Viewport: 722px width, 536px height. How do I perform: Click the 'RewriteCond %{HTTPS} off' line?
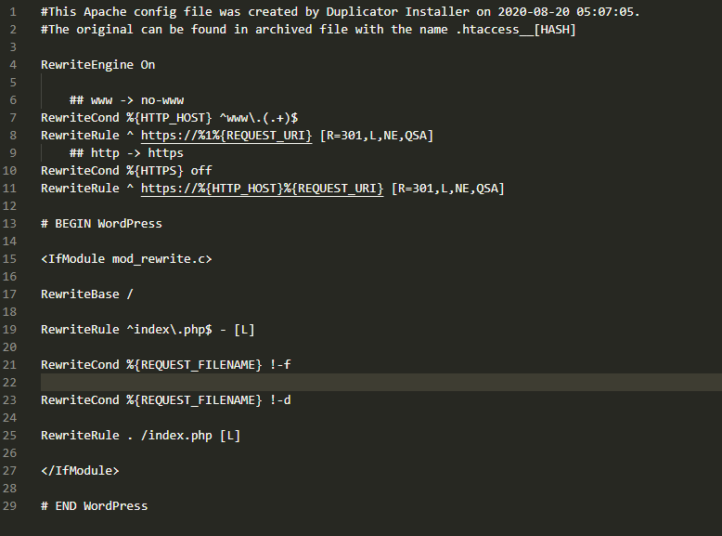coord(126,171)
